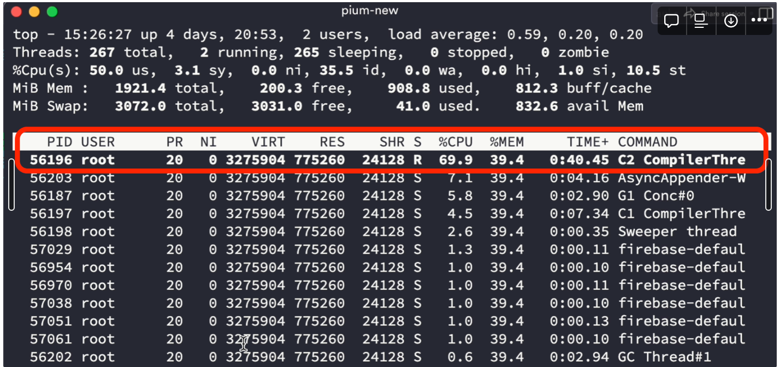Click the 7.1 %CPU value
The image size is (780, 367).
(460, 178)
